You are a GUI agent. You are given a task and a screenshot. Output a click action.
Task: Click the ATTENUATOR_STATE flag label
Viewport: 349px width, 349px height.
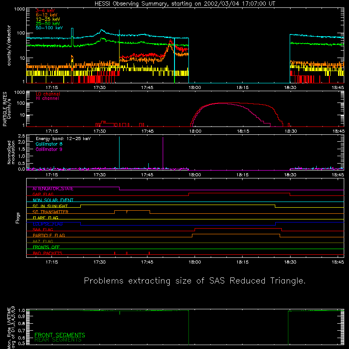53,189
